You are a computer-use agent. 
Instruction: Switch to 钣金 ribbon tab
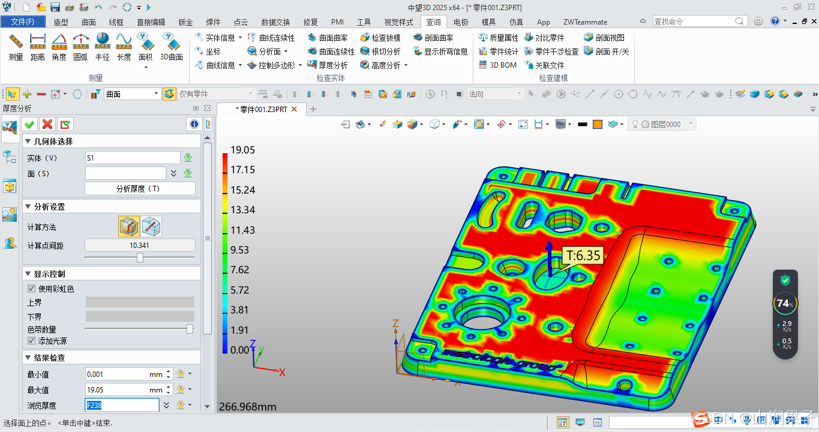[185, 22]
